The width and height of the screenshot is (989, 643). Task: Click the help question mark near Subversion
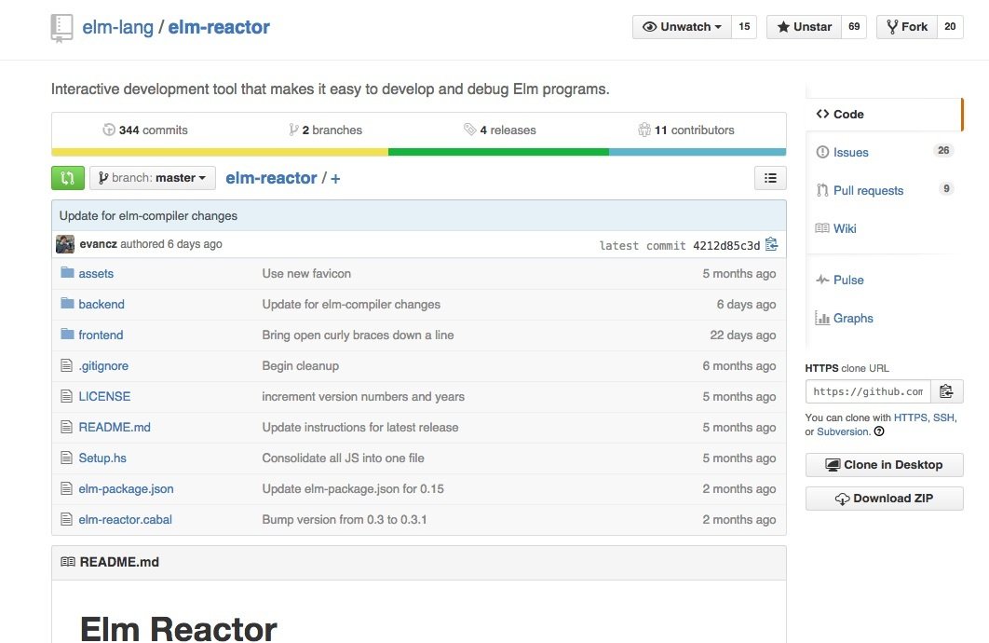click(879, 431)
